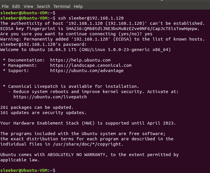Click the "Welcome to Ubuntu 18.04.3 LTS" line
Image resolution: width=210 pixels, height=173 pixels.
click(85, 50)
